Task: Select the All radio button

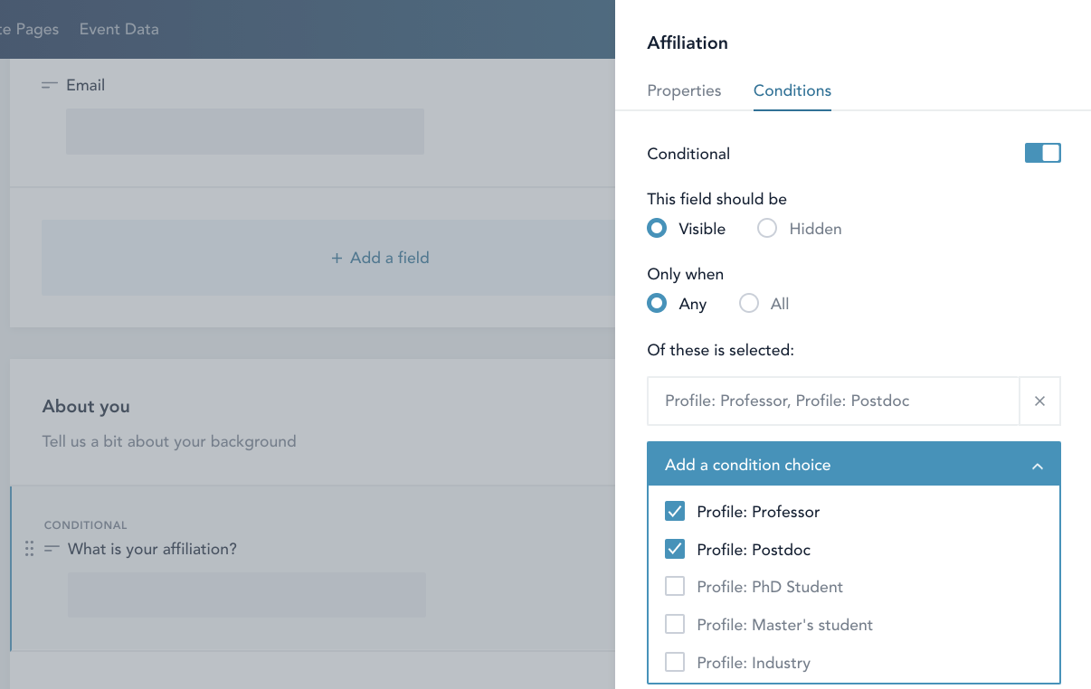Action: tap(748, 303)
